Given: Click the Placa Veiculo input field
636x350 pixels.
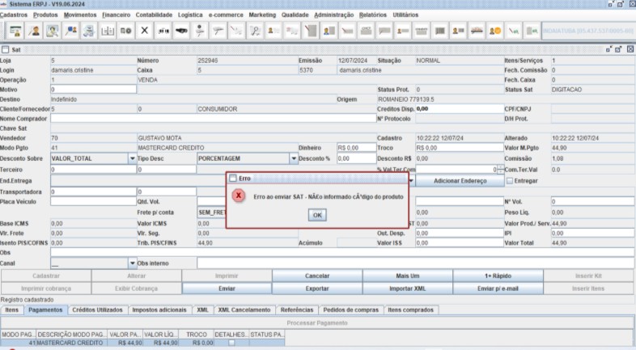Looking at the screenshot, I should pos(93,201).
